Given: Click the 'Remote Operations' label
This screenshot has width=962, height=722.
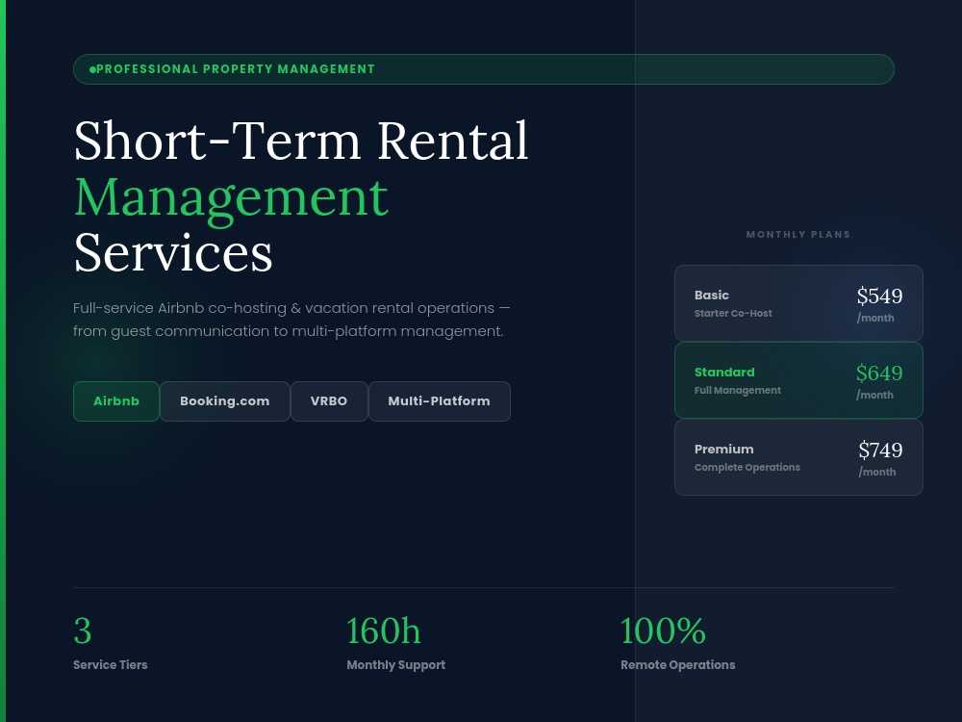Looking at the screenshot, I should pos(677,665).
